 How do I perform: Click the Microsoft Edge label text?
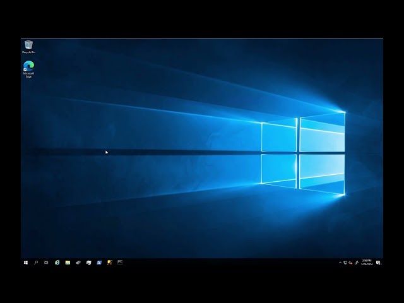[28, 75]
